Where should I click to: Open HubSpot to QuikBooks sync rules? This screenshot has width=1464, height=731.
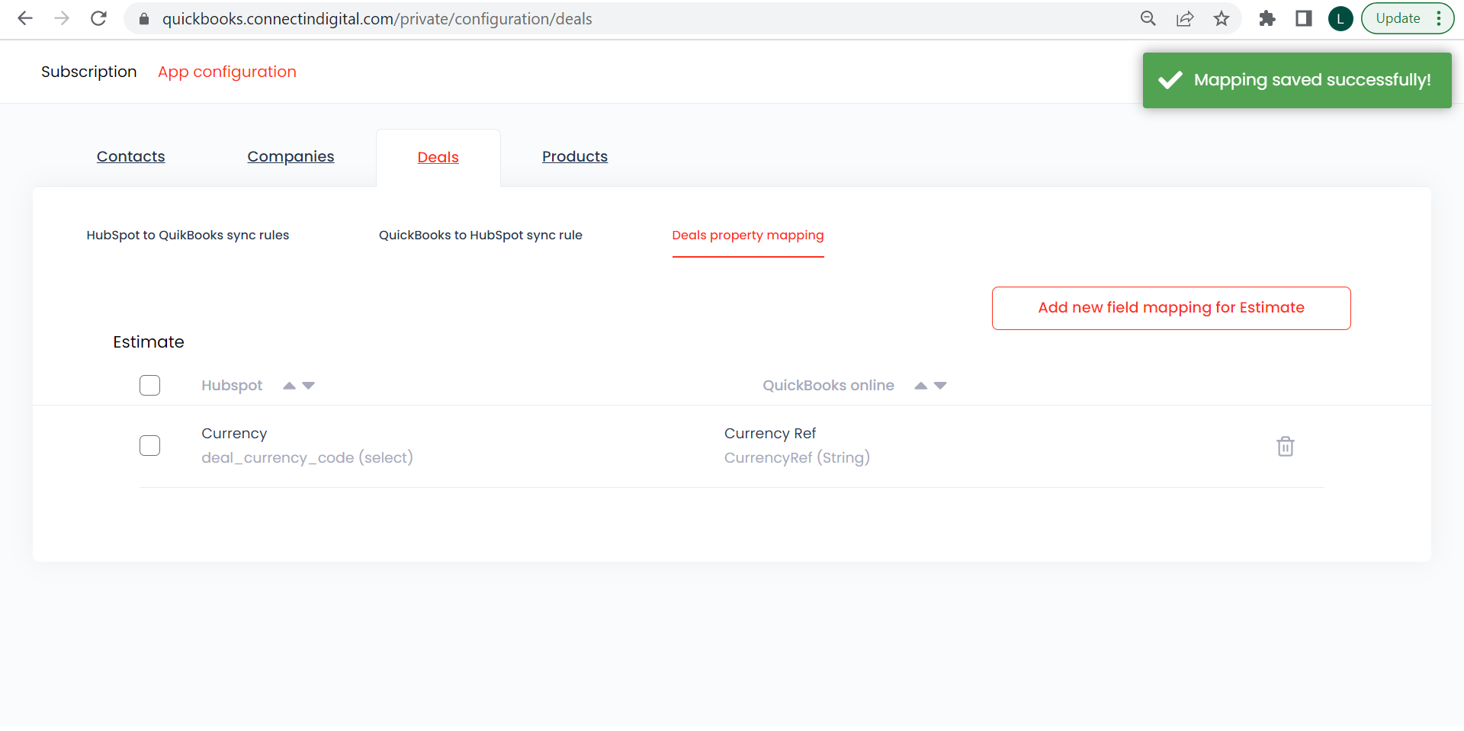point(188,235)
